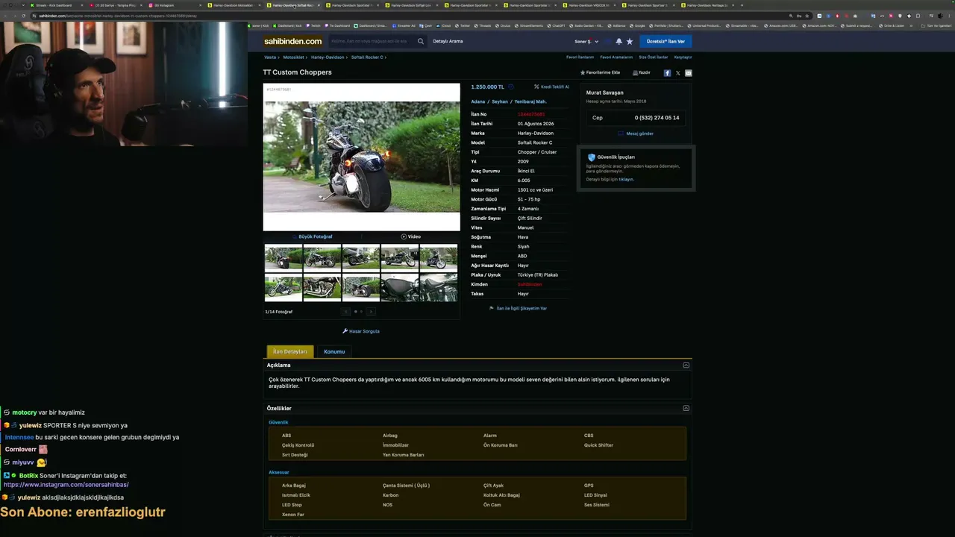Switch to the Konumu tab
Image resolution: width=955 pixels, height=537 pixels.
pos(334,352)
